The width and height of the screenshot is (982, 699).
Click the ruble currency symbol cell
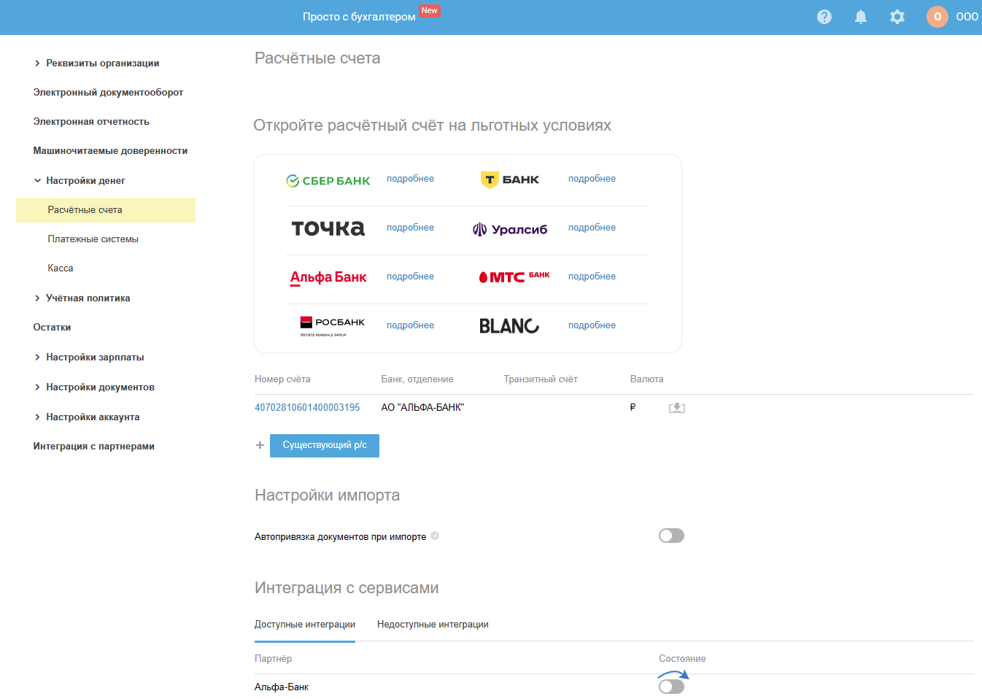(x=633, y=408)
